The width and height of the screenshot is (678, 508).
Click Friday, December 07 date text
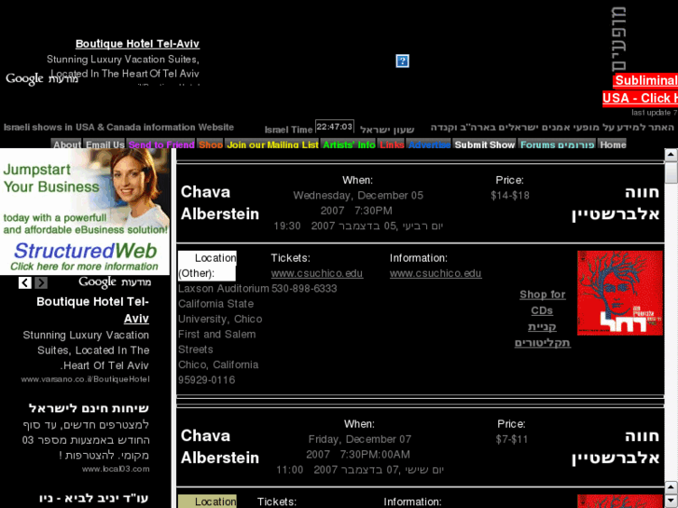coord(360,439)
